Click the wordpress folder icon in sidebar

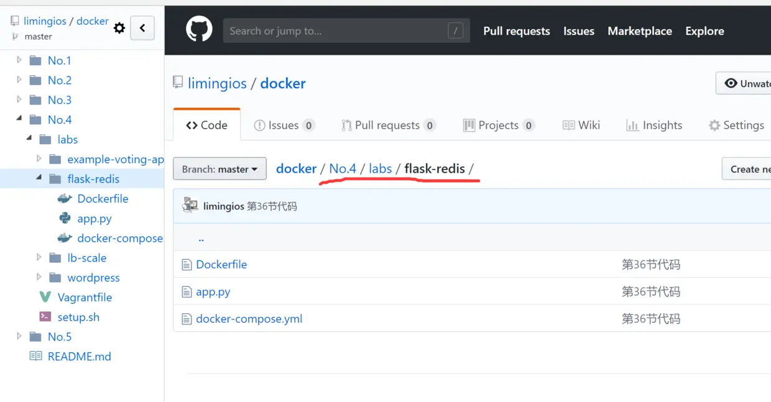point(55,278)
